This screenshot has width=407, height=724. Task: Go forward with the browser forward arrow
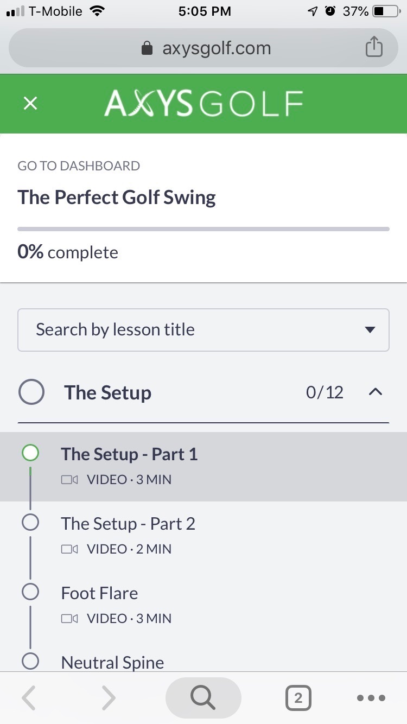[109, 698]
